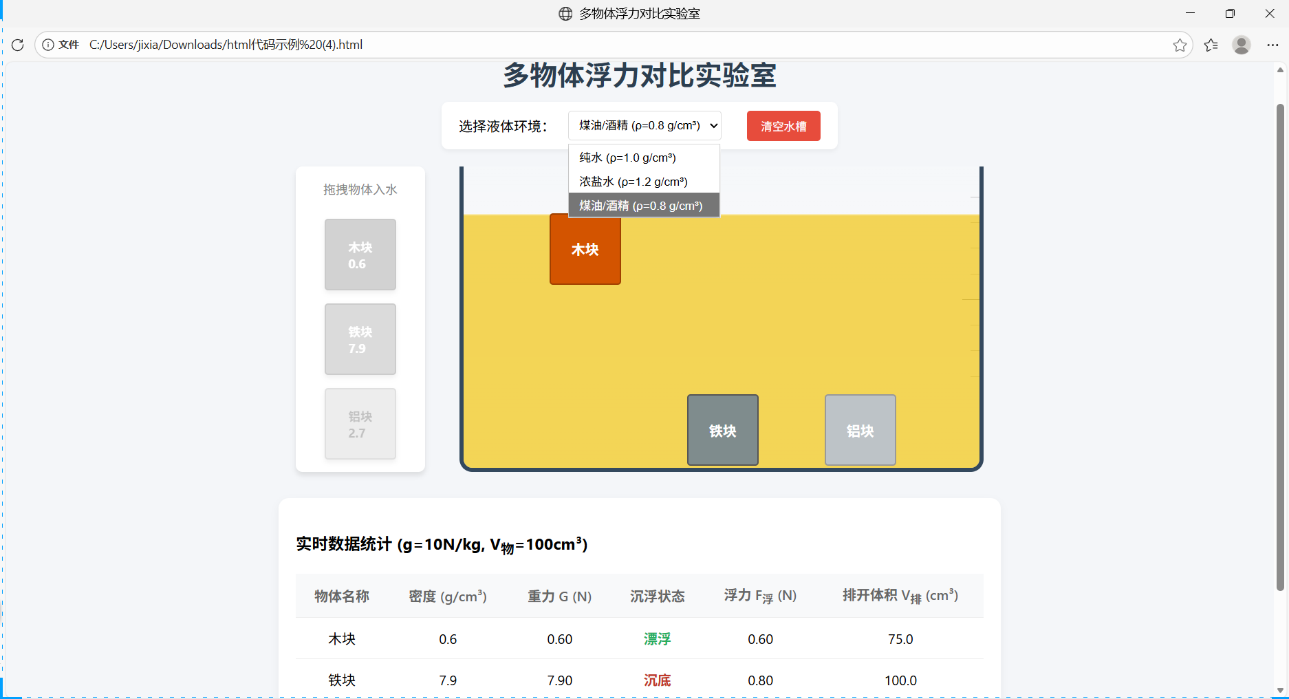Click the 清空水槽 button
The height and width of the screenshot is (699, 1289).
point(783,126)
